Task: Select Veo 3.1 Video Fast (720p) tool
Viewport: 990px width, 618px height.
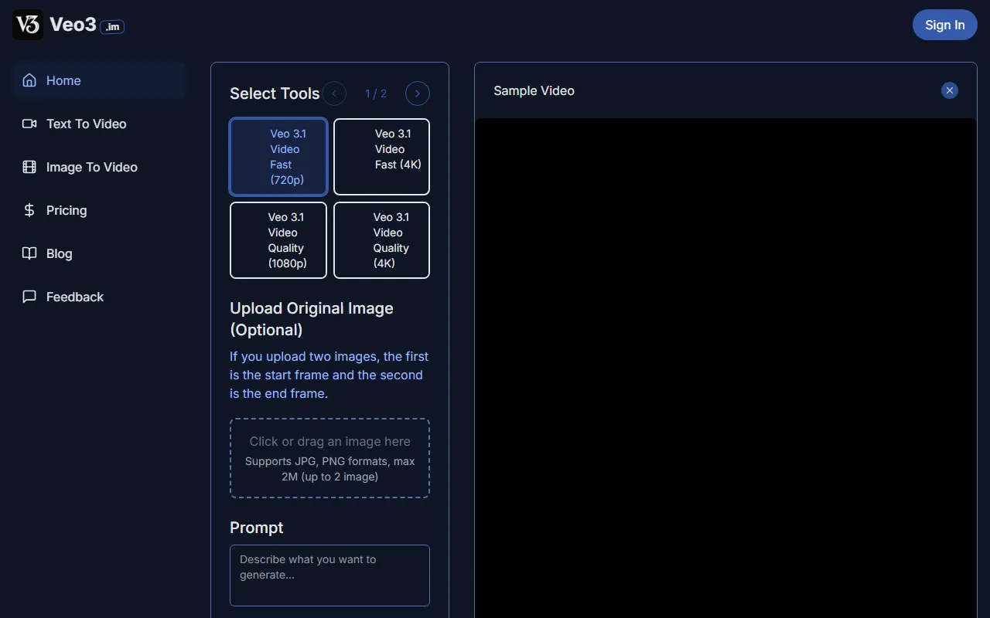Action: tap(278, 157)
